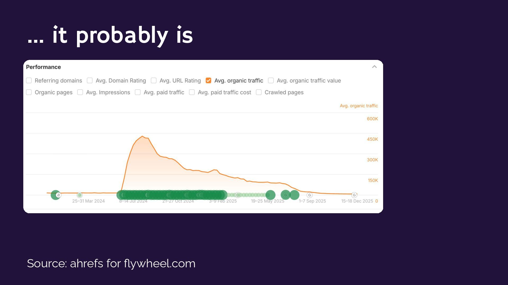
Task: Click the Google update marker near Sep 2025
Action: point(310,195)
